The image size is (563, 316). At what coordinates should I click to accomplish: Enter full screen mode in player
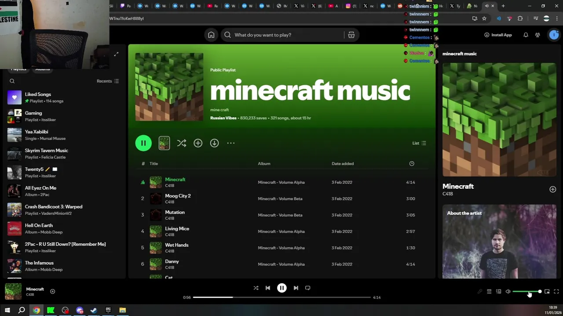coord(556,291)
